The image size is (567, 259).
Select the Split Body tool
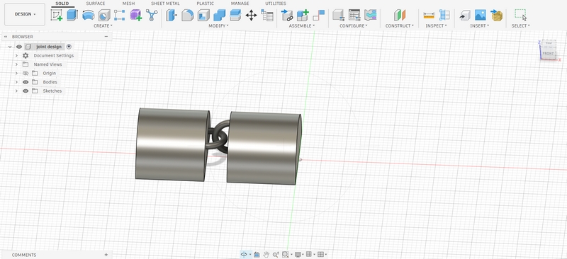pyautogui.click(x=235, y=15)
